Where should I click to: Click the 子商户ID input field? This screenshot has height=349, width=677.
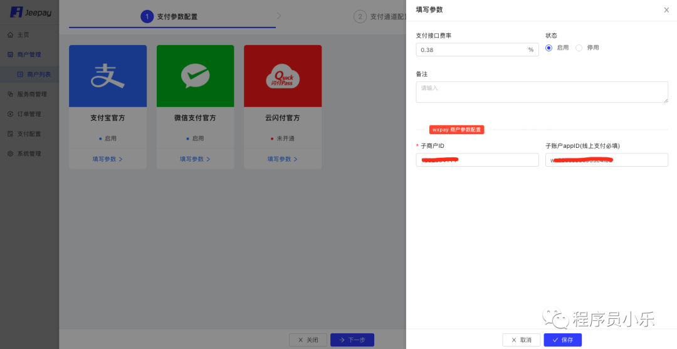[x=477, y=160]
